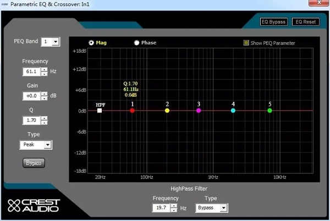
Task: Toggle Show PEQ Parameter checkbox
Action: pyautogui.click(x=246, y=43)
